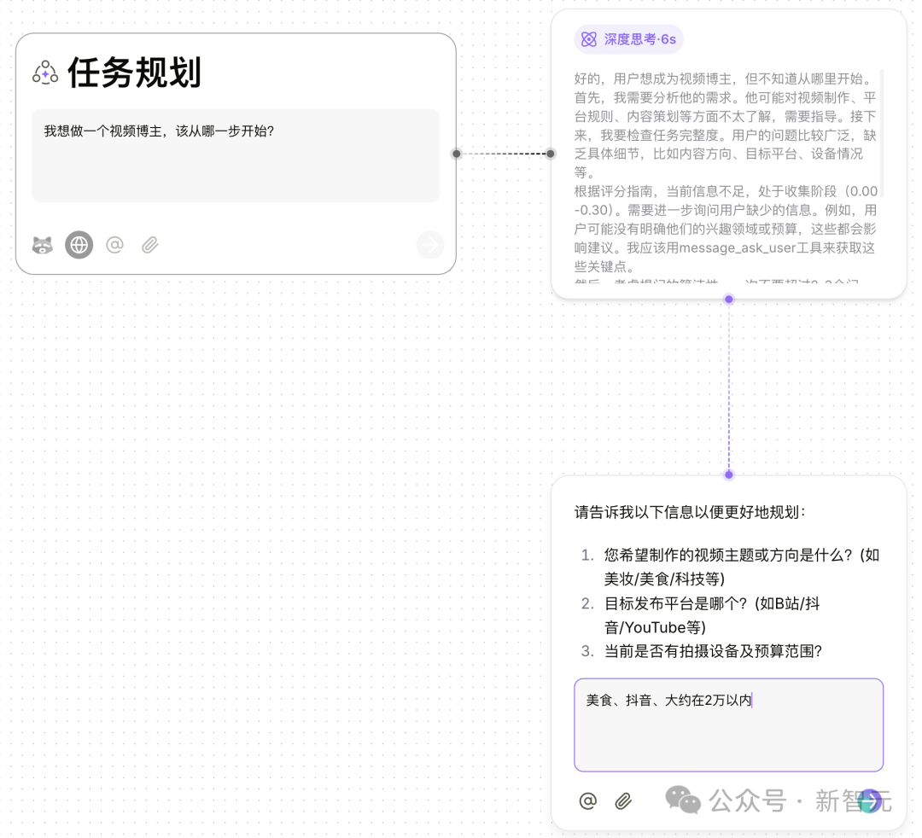The image size is (922, 838).
Task: Select the 任务规划 card title
Action: [x=134, y=73]
